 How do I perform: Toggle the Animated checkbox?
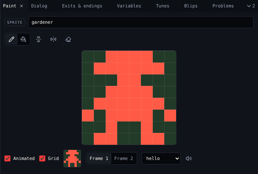pyautogui.click(x=7, y=158)
